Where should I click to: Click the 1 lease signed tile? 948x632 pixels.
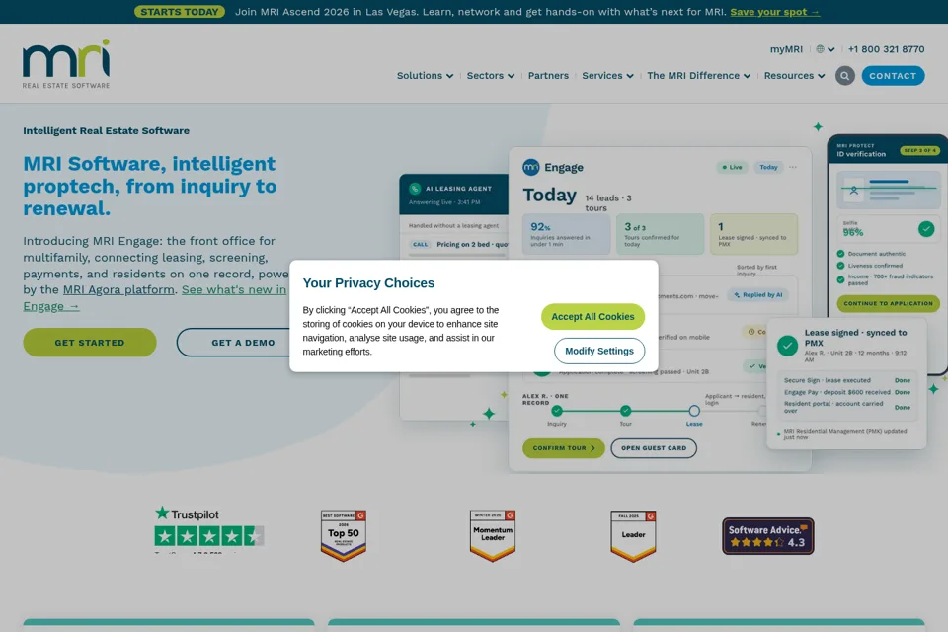(x=753, y=234)
